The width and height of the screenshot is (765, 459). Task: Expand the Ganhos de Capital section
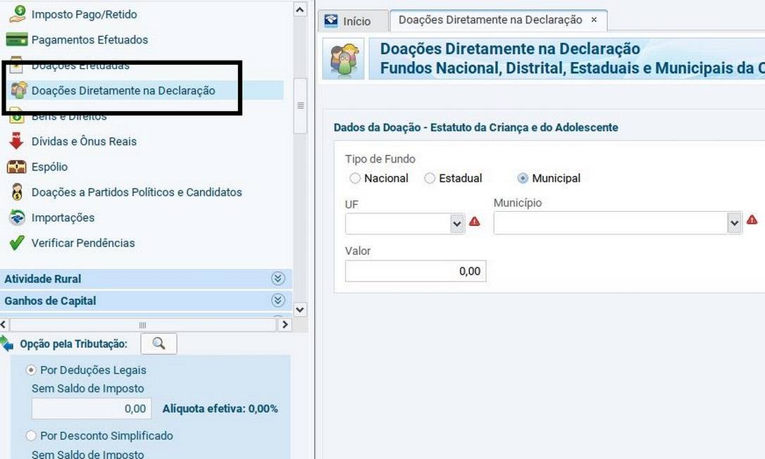278,301
